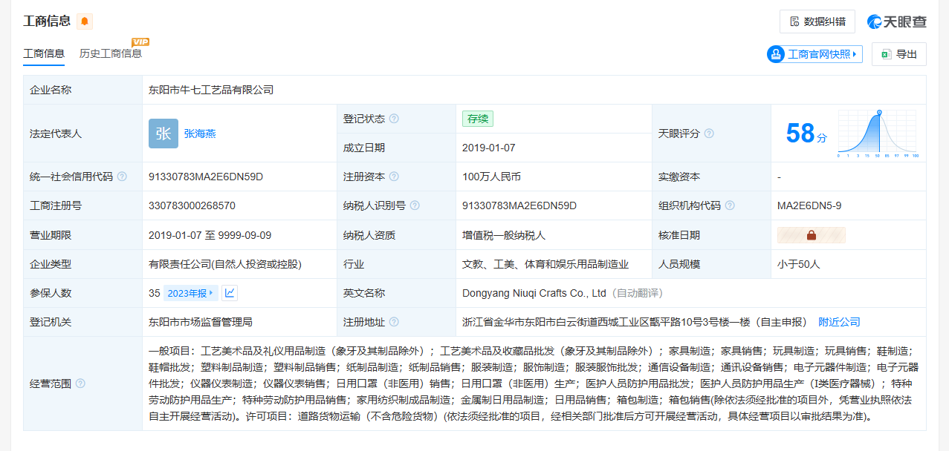Click the orange bell alert icon
Image resolution: width=949 pixels, height=451 pixels.
(x=85, y=22)
